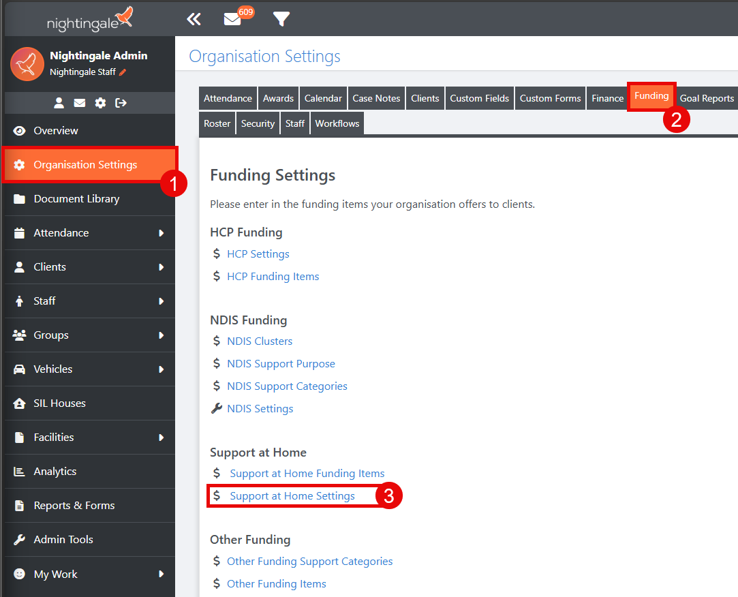This screenshot has width=738, height=597.
Task: Open the HCP Settings link
Action: [258, 254]
